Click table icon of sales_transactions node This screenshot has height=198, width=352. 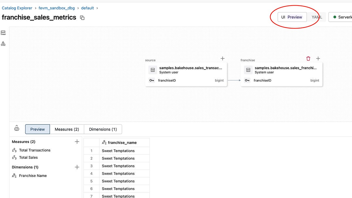[x=153, y=70]
